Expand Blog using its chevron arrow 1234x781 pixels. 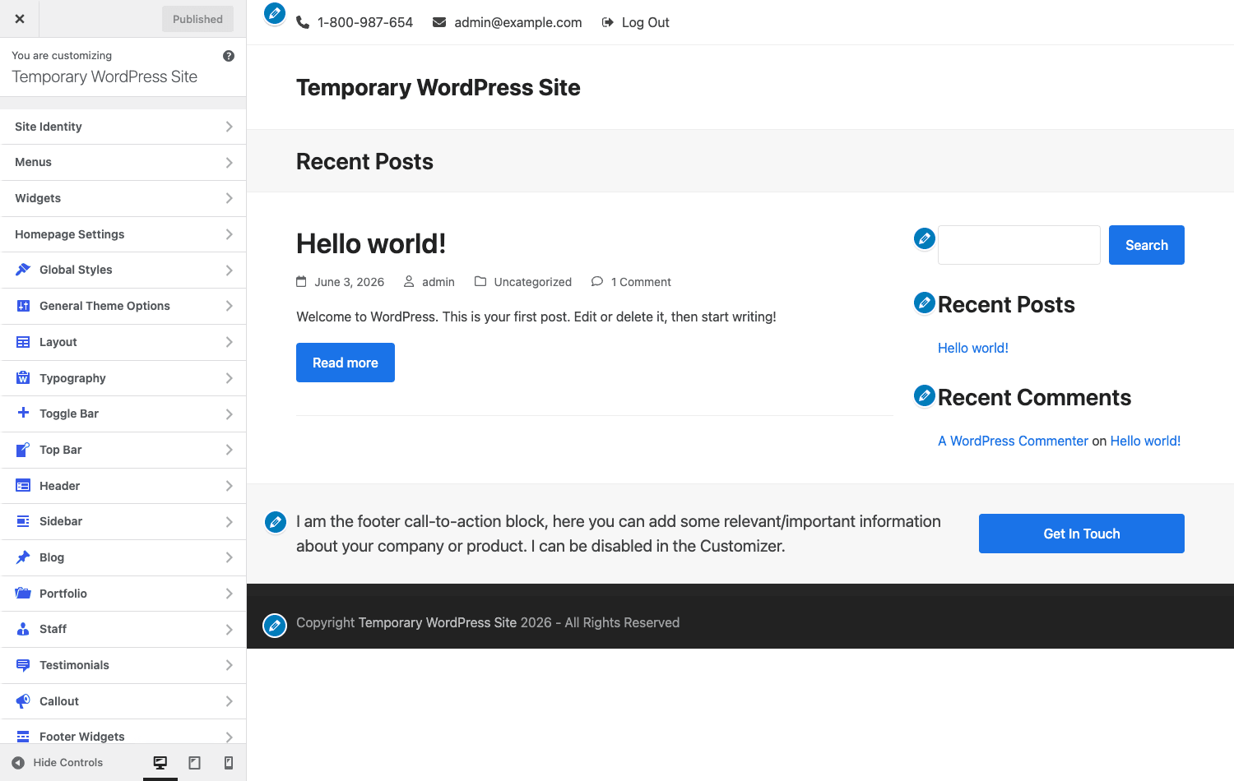(229, 557)
